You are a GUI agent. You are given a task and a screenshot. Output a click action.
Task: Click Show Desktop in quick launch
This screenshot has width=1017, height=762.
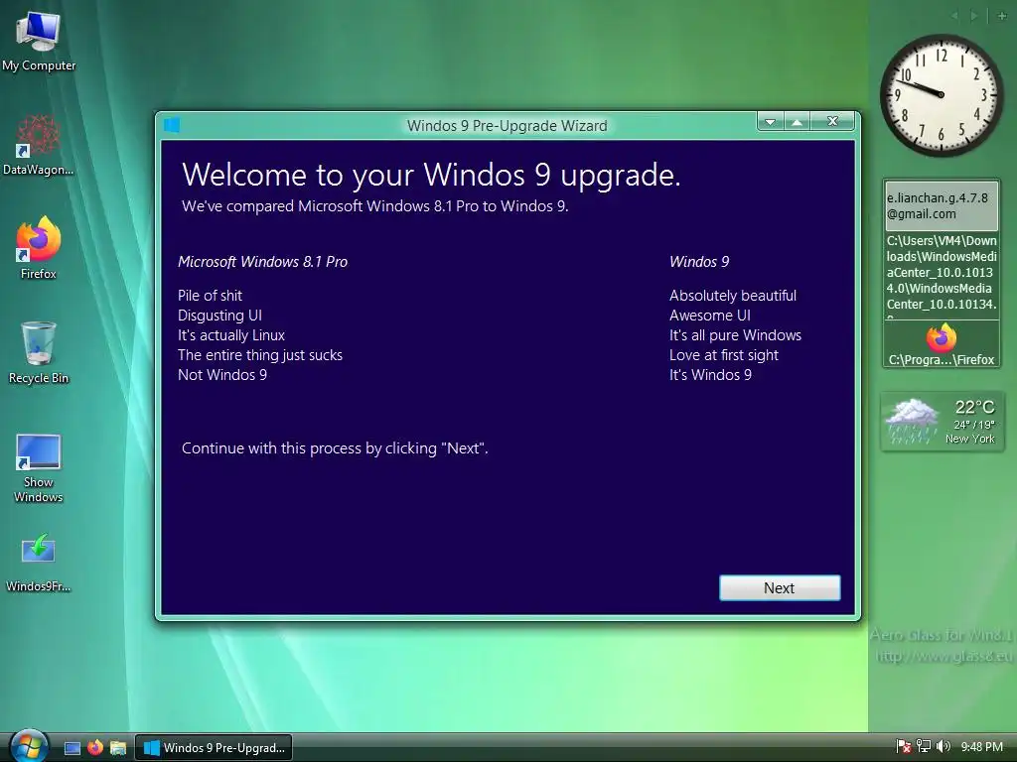coord(73,748)
